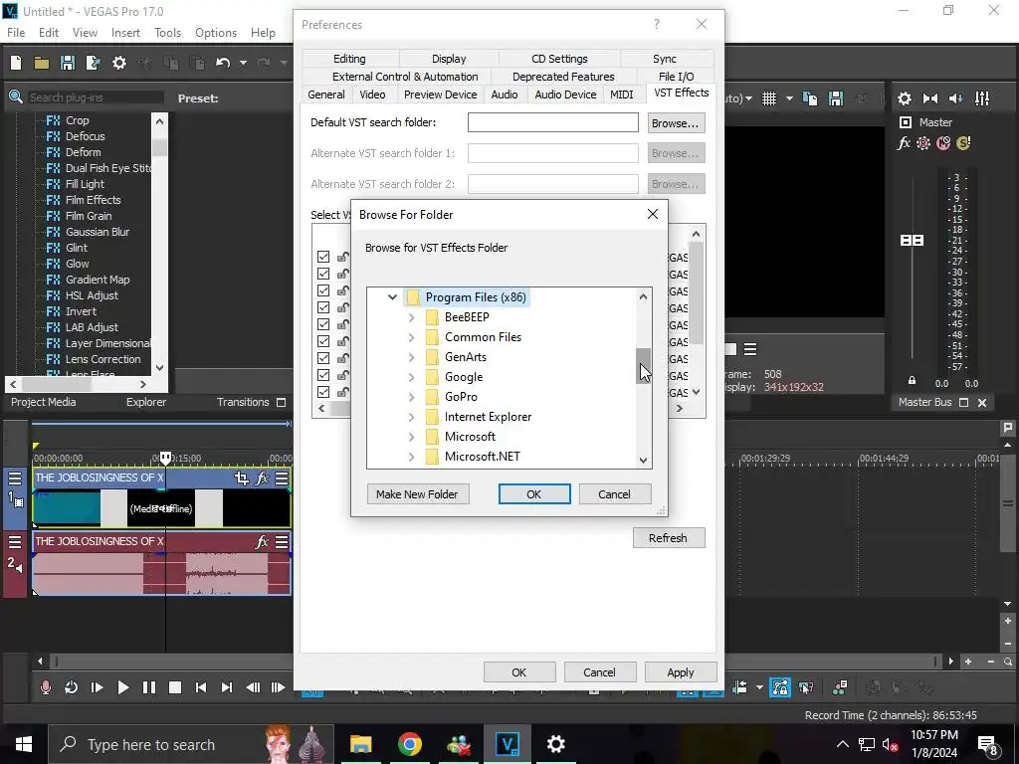Open the Tools menu
1019x764 pixels.
click(167, 33)
